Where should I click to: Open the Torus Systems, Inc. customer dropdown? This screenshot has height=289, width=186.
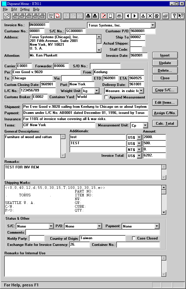153,25
